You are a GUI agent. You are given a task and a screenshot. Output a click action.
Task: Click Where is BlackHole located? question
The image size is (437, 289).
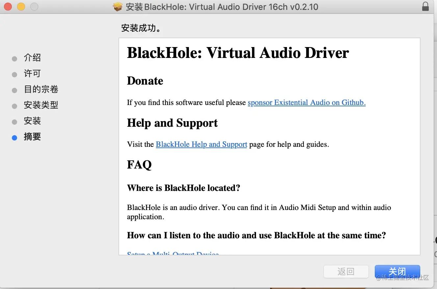pyautogui.click(x=184, y=188)
